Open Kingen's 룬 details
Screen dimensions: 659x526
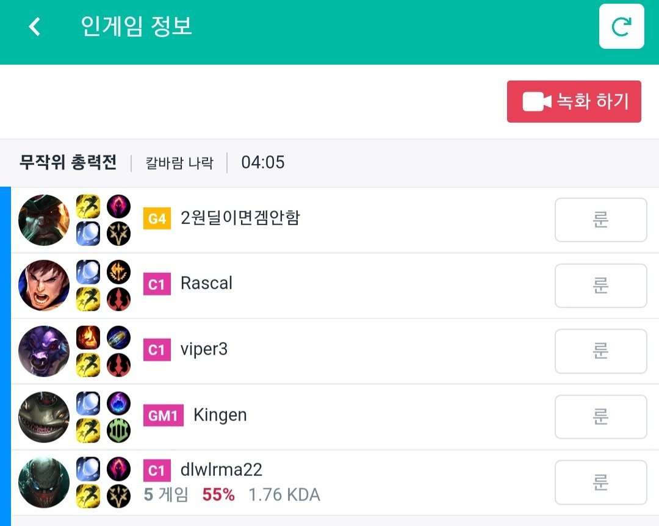[600, 417]
